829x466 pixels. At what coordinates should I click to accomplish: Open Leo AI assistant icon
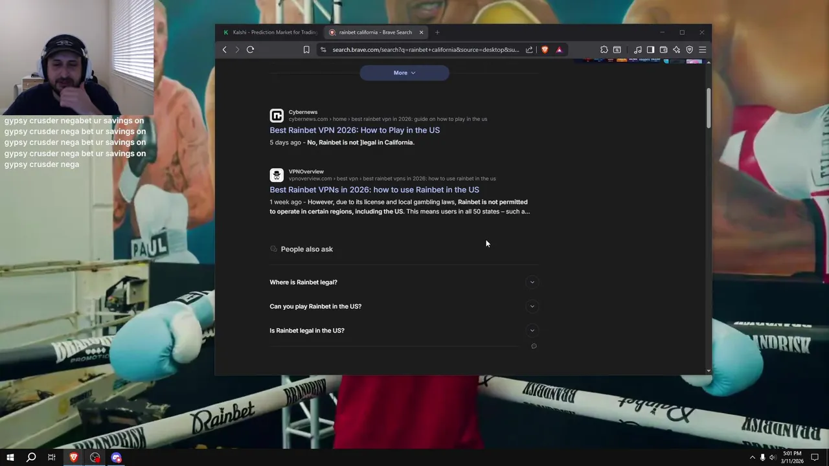(x=676, y=50)
